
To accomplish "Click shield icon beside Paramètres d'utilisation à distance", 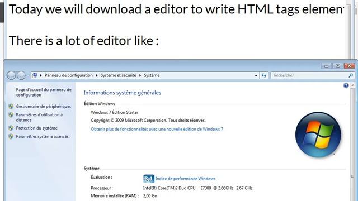I will [11, 115].
